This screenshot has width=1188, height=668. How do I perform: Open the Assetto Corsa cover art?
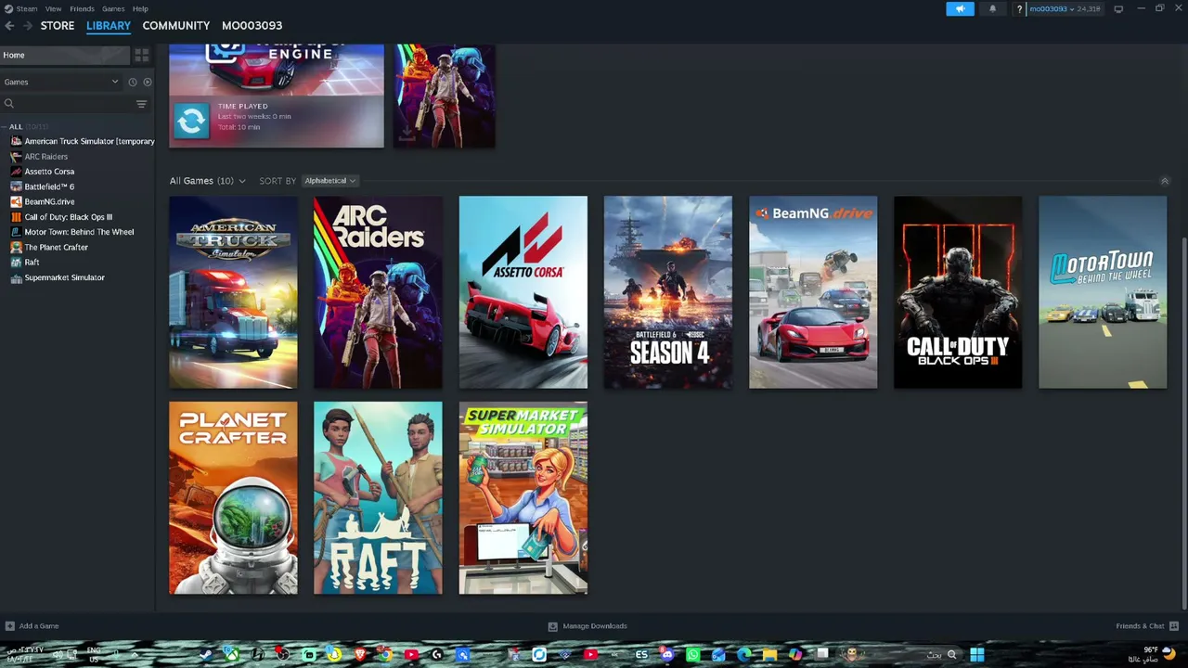point(523,292)
